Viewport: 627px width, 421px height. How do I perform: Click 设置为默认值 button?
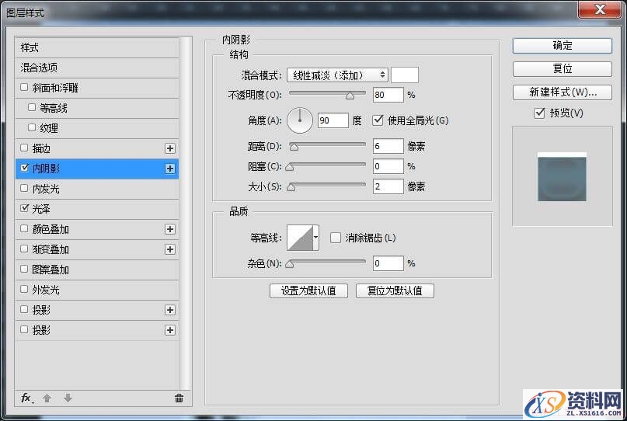308,291
